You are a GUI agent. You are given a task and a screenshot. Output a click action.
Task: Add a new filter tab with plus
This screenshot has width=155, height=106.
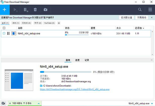[x=59, y=23]
